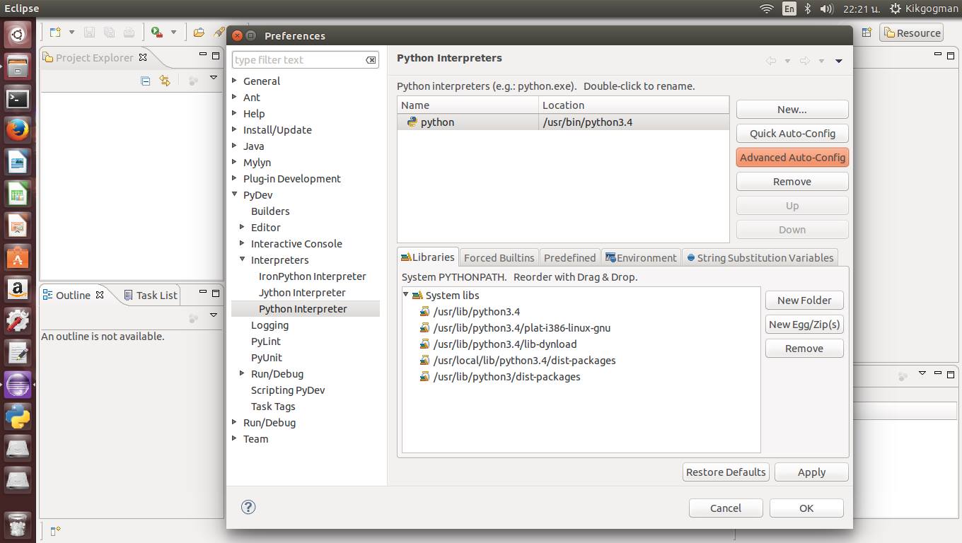Click the Print icon in Eclipse toolbar
Viewport: 962px width, 543px height.
click(129, 33)
